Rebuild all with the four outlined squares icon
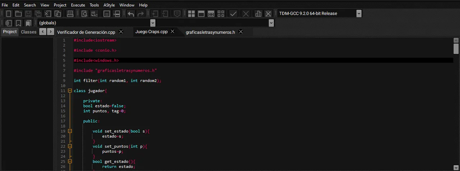 click(x=221, y=14)
